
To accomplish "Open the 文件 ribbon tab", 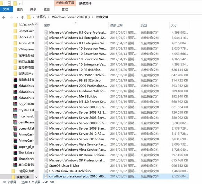I will coord(6,9).
